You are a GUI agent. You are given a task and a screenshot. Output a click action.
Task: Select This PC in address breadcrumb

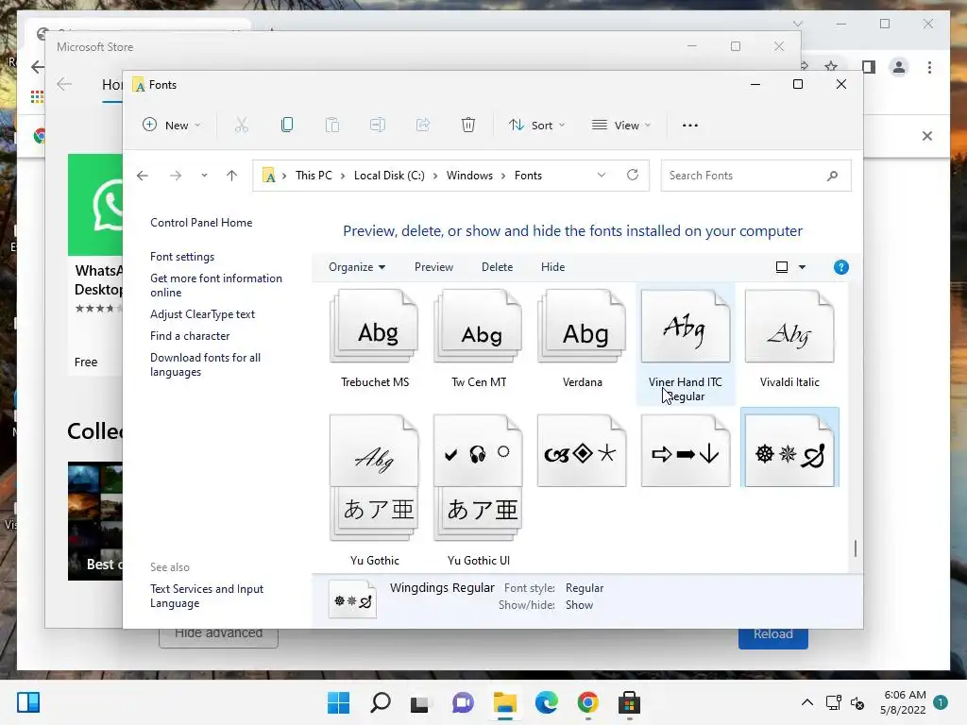pyautogui.click(x=314, y=176)
